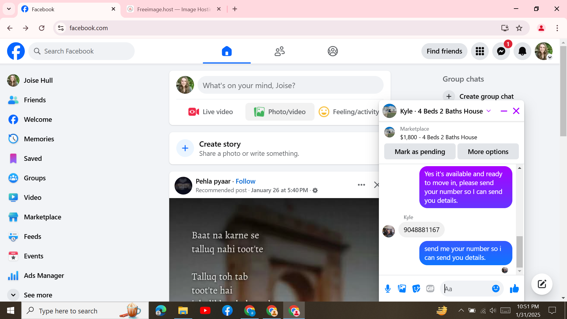
Task: Open Messenger with one unread notification
Action: click(x=501, y=51)
